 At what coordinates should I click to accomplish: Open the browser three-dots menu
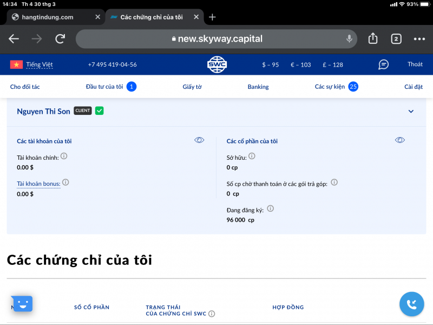[x=419, y=38]
